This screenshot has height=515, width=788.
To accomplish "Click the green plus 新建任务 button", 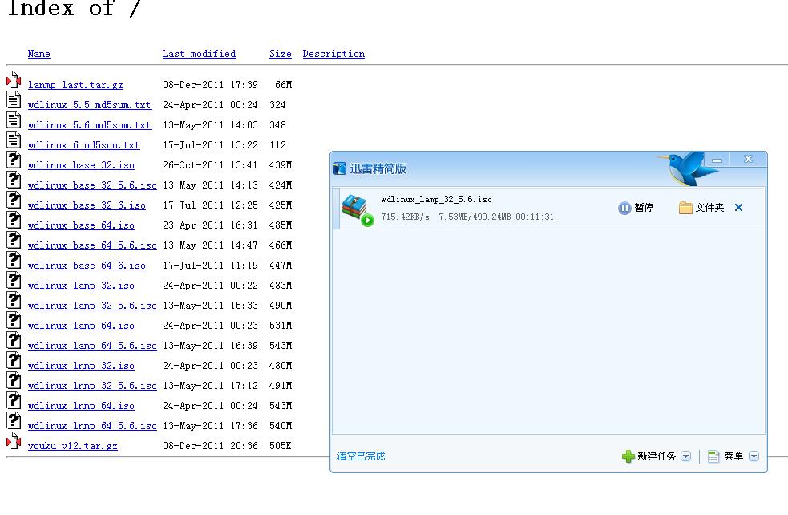I will click(649, 456).
